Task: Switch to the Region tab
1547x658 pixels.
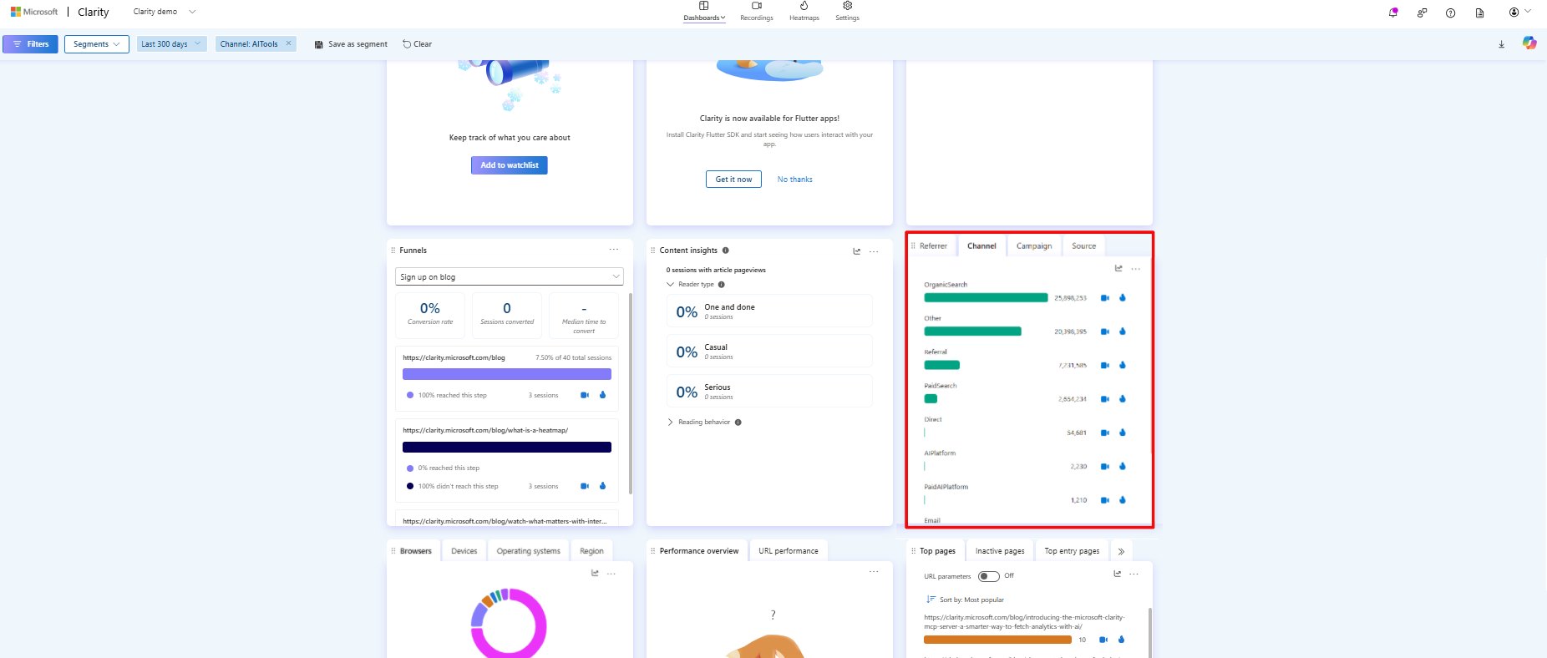Action: coord(591,551)
